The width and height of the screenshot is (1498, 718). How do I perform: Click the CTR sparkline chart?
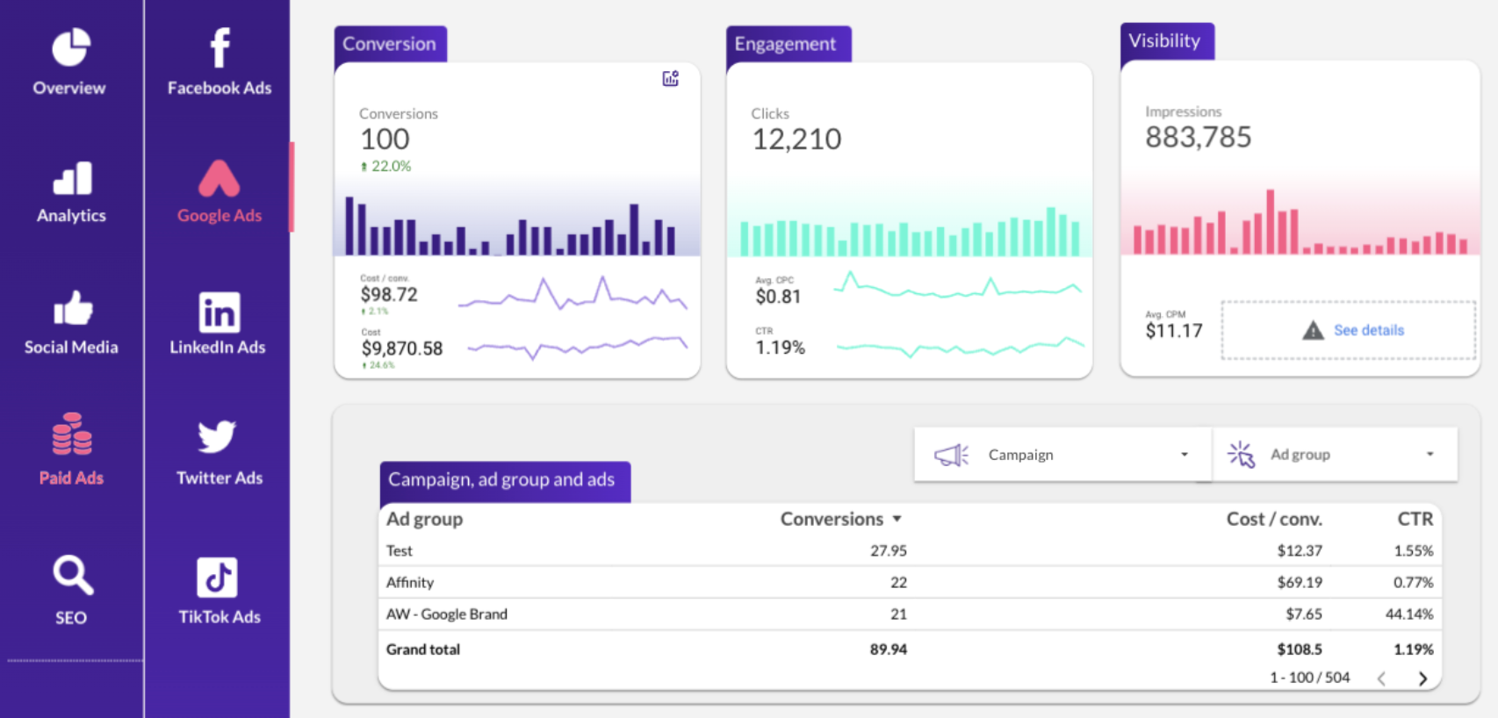961,347
